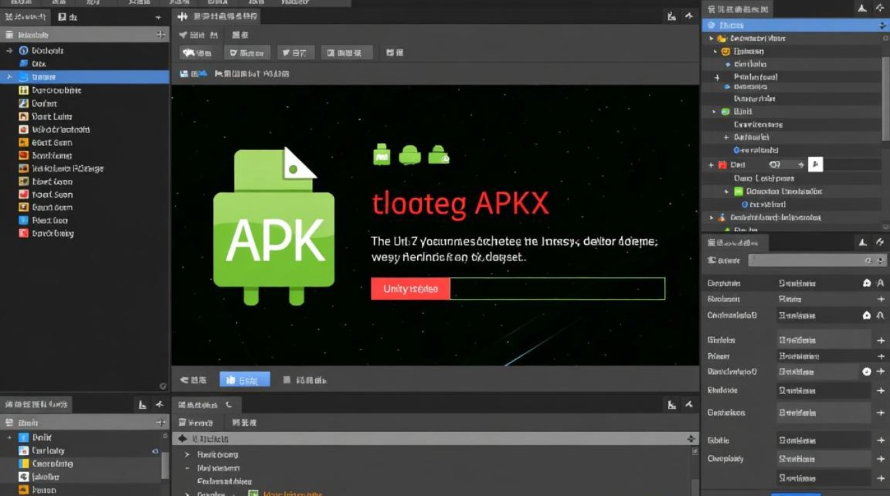Click the yellow smiley face icon in the hierarchy tree
This screenshot has height=496, width=890.
tap(725, 51)
